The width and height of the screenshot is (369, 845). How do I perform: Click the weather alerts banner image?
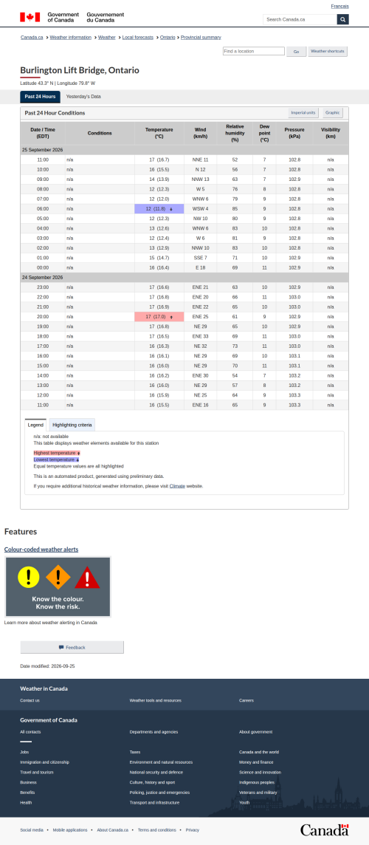point(58,587)
